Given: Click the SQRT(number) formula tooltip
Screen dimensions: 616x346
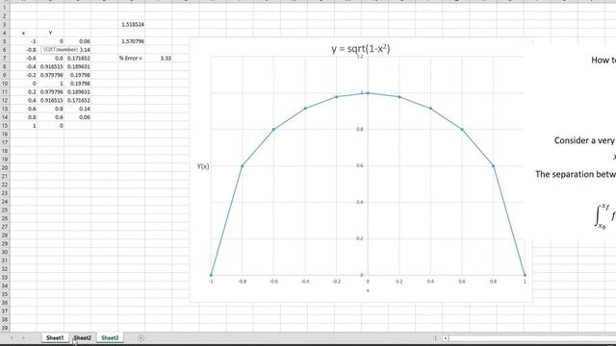Looking at the screenshot, I should point(60,50).
